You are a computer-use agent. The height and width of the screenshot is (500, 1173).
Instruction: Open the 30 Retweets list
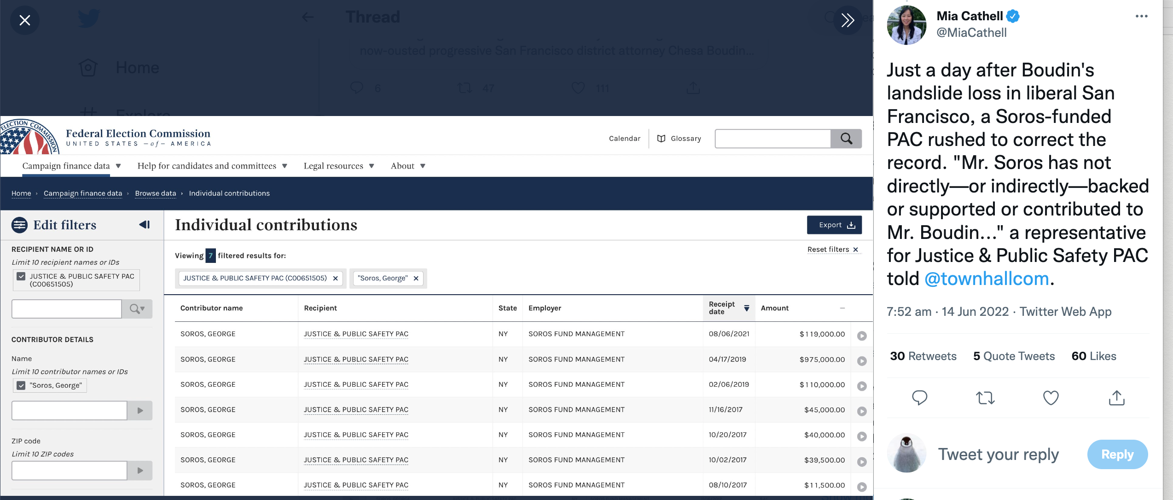point(923,356)
